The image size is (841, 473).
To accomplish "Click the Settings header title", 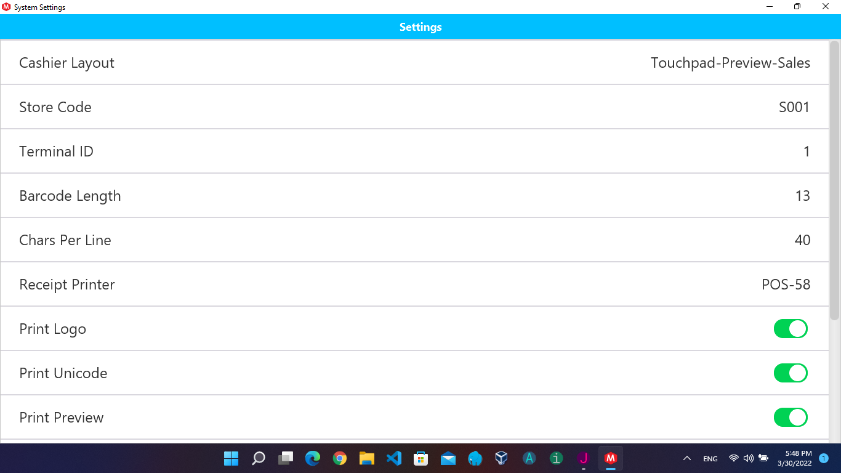I will [420, 27].
